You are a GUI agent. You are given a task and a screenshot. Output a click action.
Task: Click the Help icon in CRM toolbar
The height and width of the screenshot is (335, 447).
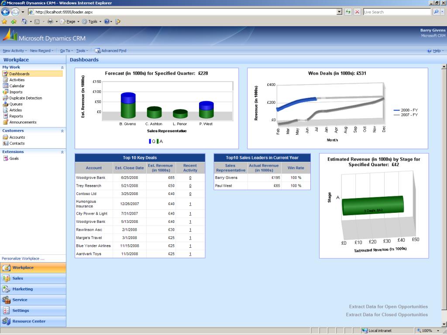coord(430,51)
